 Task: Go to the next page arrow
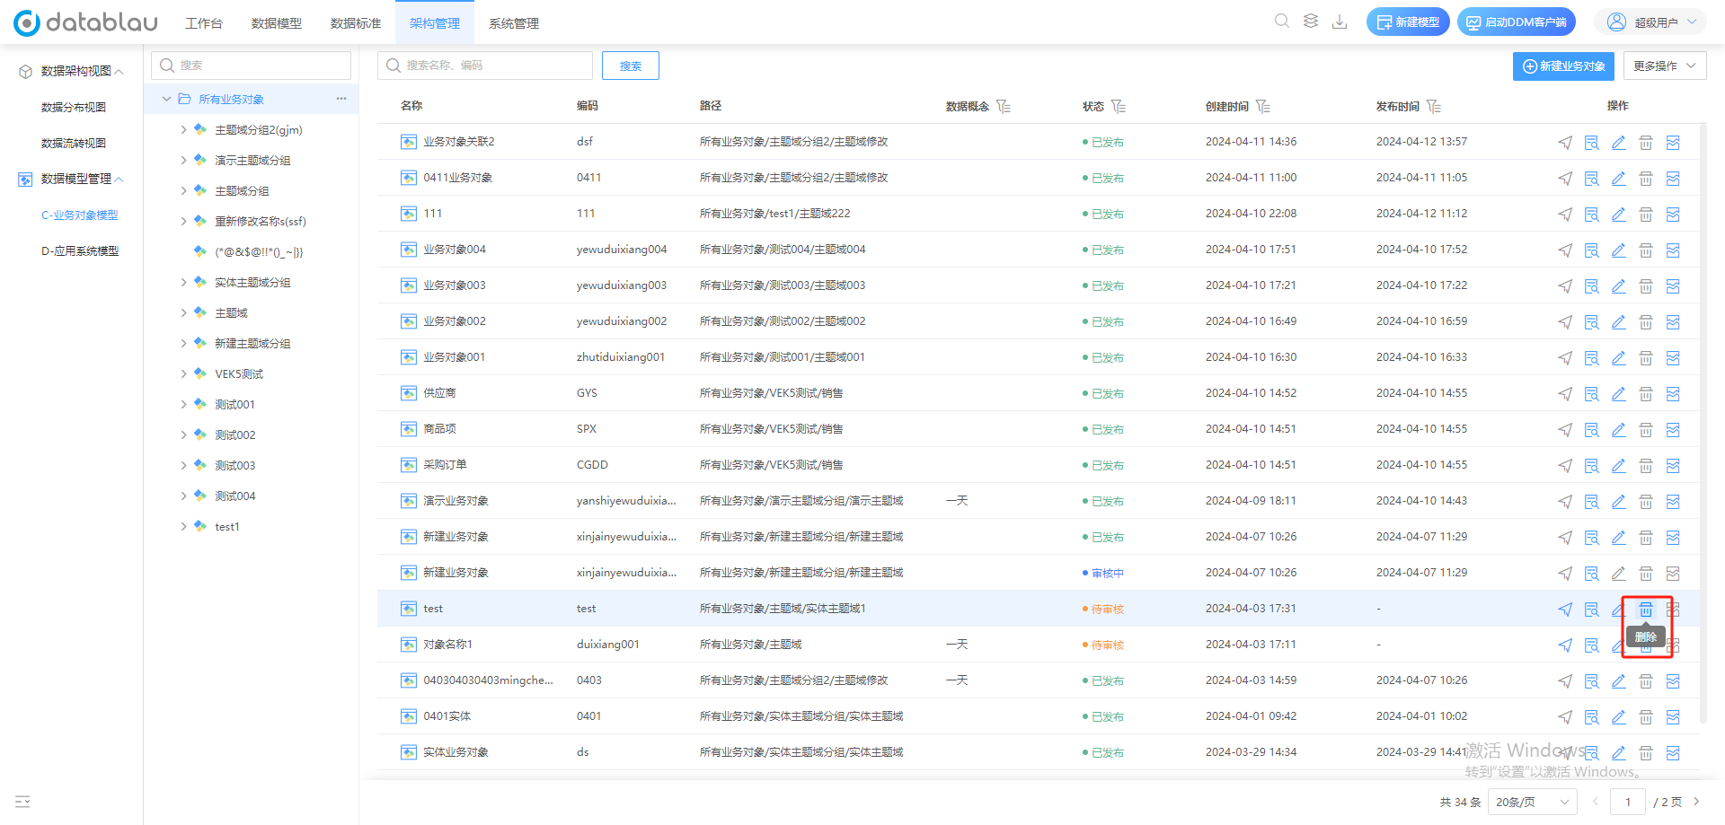[x=1697, y=802]
